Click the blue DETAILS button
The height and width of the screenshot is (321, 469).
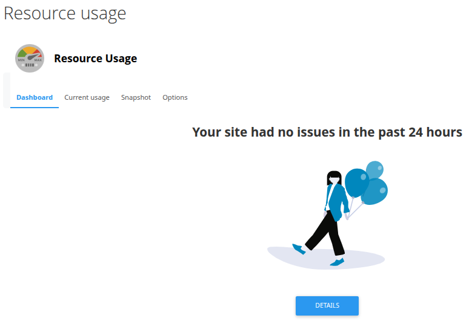pos(327,305)
